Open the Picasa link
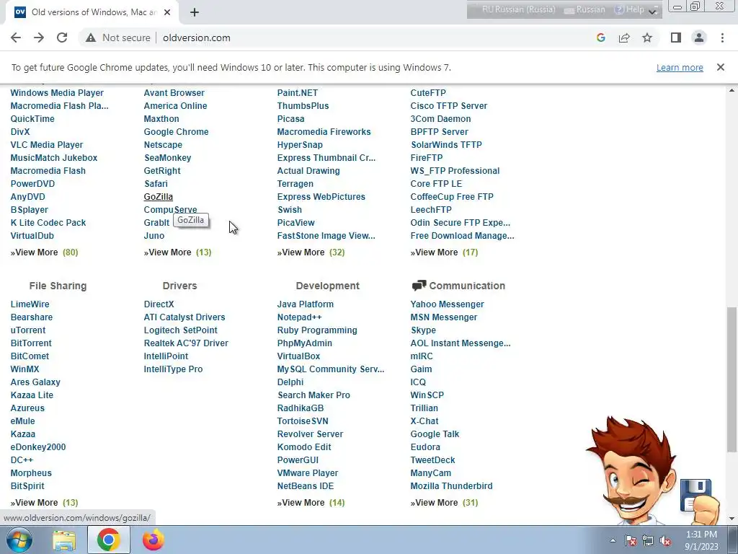Image resolution: width=738 pixels, height=554 pixels. tap(290, 119)
